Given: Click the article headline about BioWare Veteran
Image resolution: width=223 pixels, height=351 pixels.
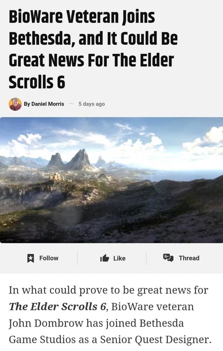Looking at the screenshot, I should [93, 50].
